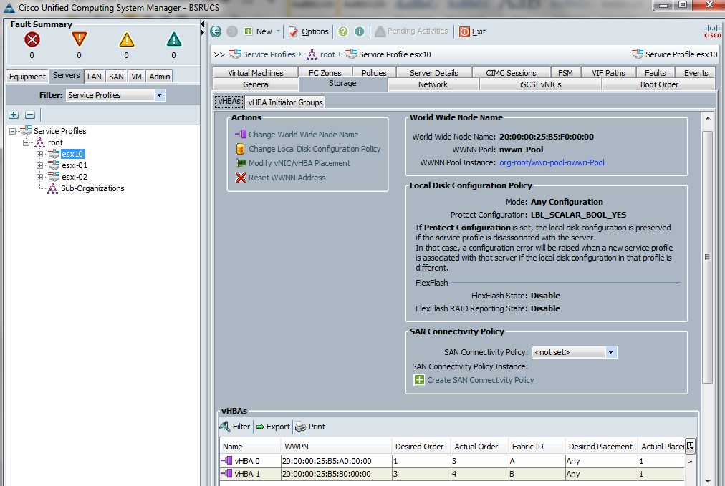Click the green Info icon
This screenshot has width=725, height=486.
click(x=359, y=31)
